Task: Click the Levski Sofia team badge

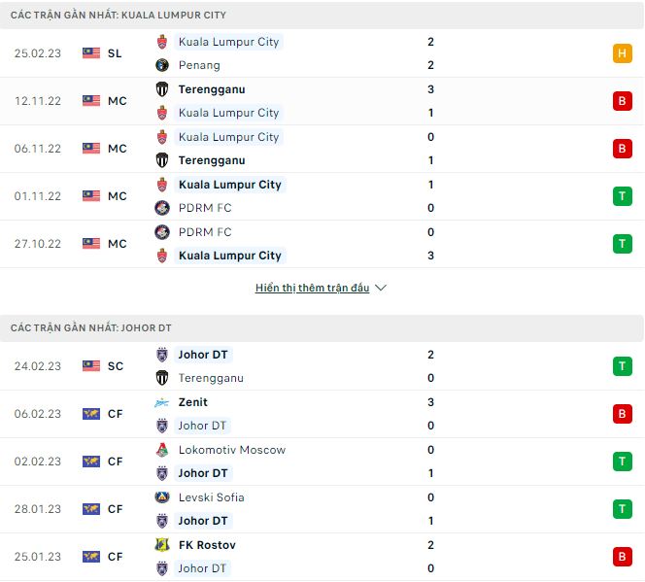Action: click(162, 497)
